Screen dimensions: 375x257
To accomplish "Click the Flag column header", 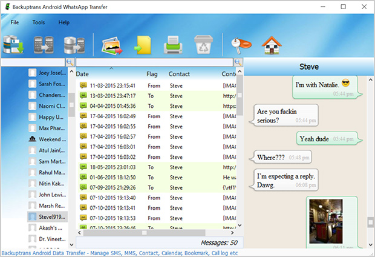I will click(x=152, y=74).
